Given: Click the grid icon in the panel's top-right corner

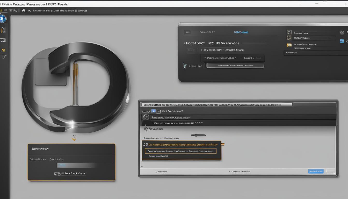Looking at the screenshot, I should pyautogui.click(x=341, y=32).
